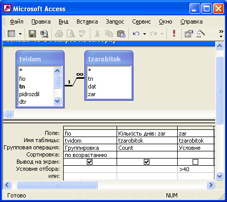Select the join line between the tables

tap(74, 82)
